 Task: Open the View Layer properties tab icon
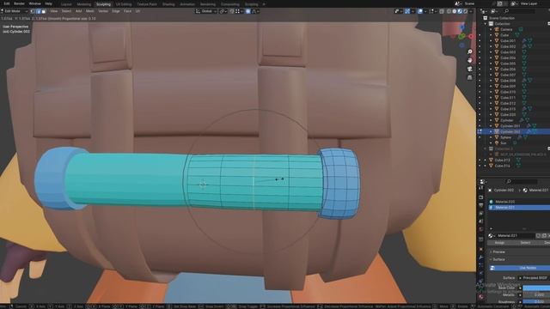pos(481,214)
